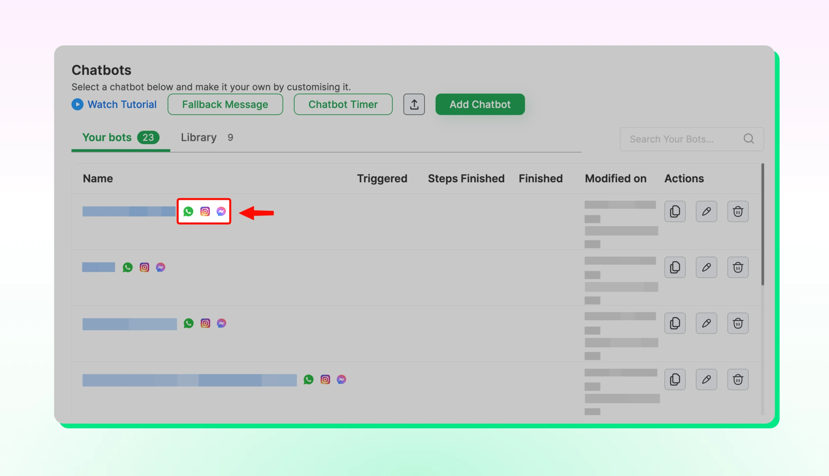This screenshot has width=829, height=476.
Task: Open the Chatbot Timer settings
Action: pos(343,104)
